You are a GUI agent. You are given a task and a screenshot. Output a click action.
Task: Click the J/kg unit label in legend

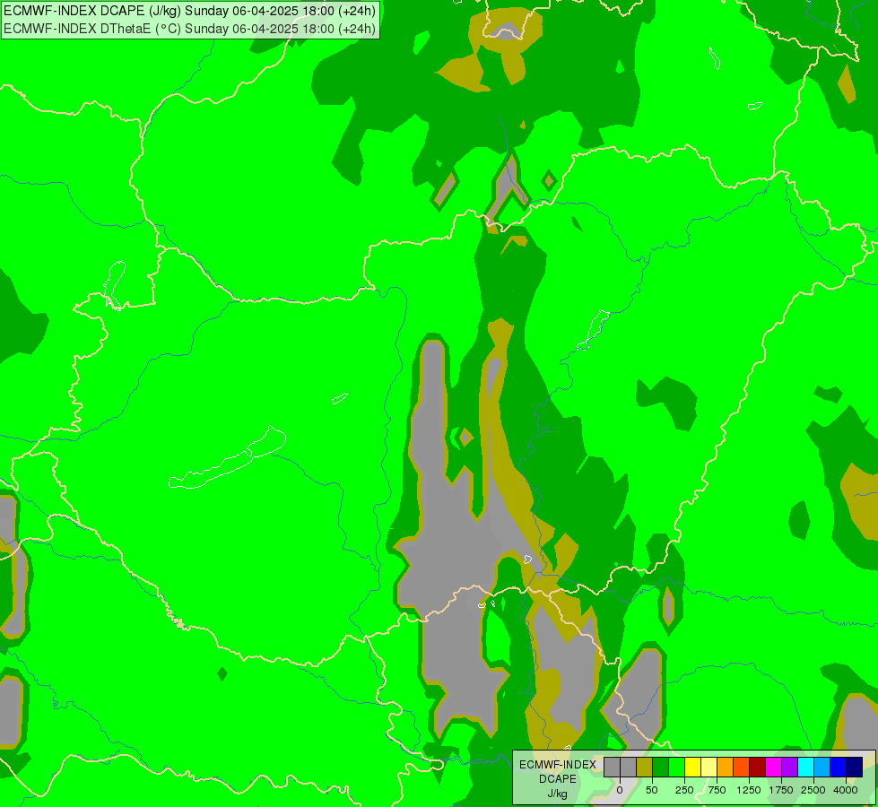pos(558,794)
